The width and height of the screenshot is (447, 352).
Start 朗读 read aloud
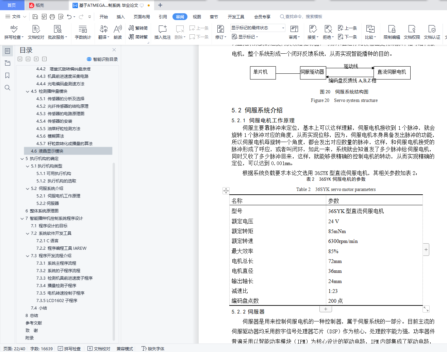[x=118, y=32]
